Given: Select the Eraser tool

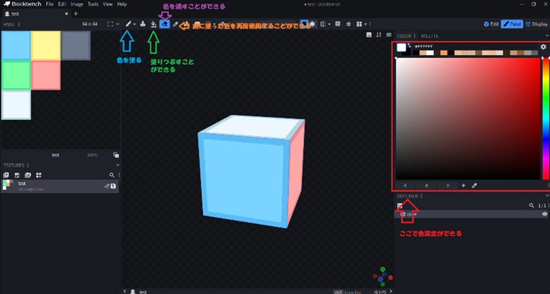Looking at the screenshot, I should coord(164,24).
